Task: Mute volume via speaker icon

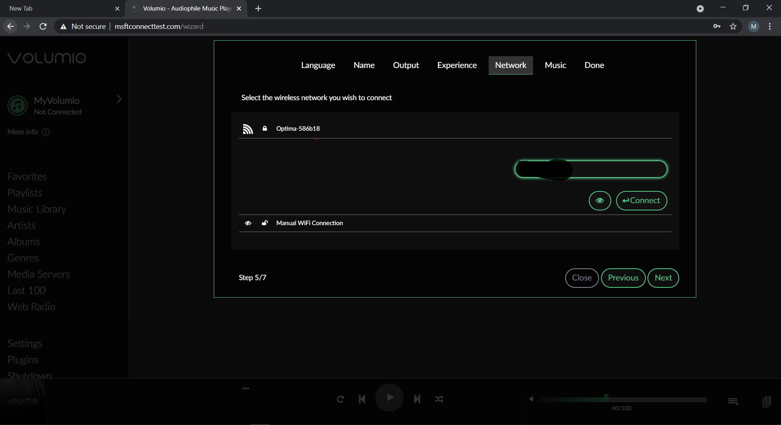Action: [x=531, y=399]
